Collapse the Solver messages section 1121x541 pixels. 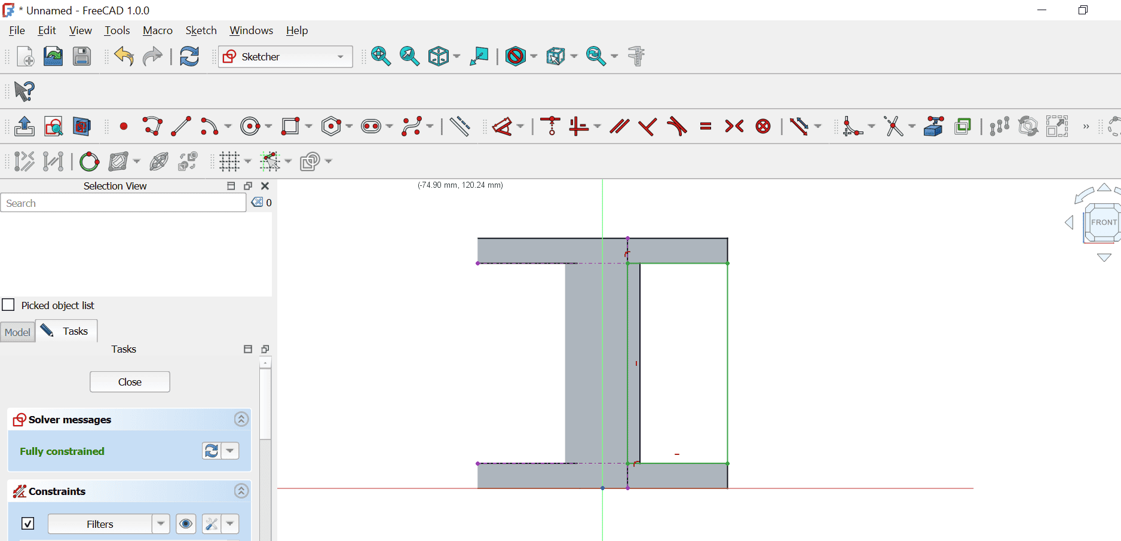tap(241, 419)
